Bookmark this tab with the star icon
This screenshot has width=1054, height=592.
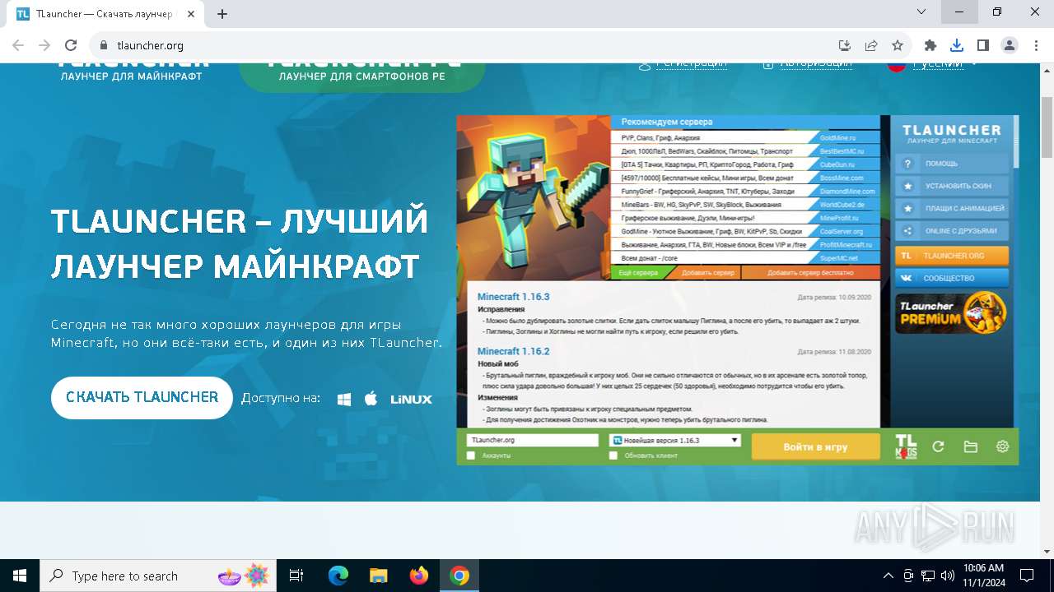(x=898, y=46)
